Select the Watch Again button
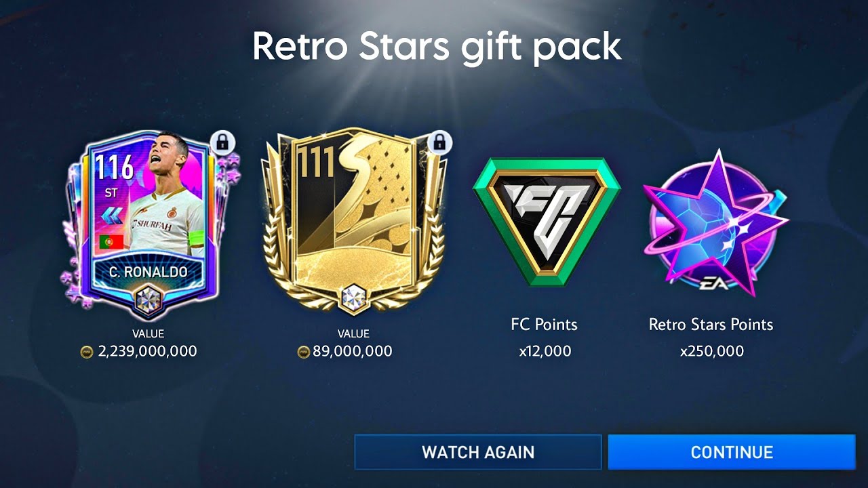Screen dimensions: 868x488 pyautogui.click(x=478, y=452)
